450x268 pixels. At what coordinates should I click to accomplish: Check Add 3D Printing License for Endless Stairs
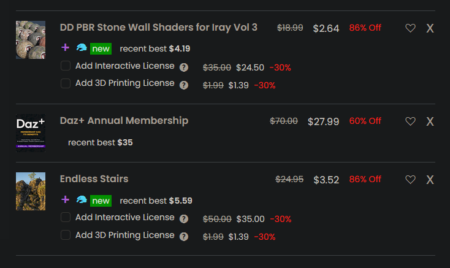[66, 235]
